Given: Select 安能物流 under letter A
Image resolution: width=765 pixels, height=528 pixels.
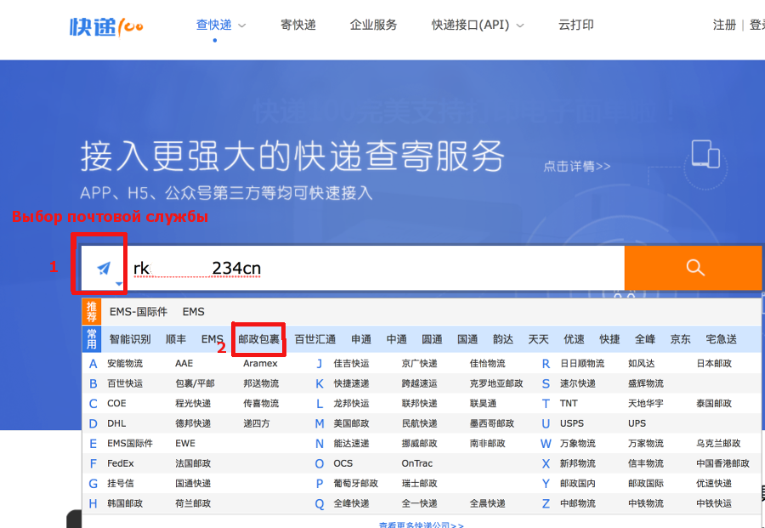Looking at the screenshot, I should tap(125, 364).
